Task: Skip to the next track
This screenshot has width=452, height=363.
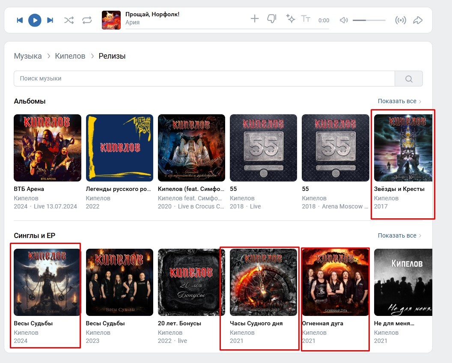Action: [x=50, y=20]
